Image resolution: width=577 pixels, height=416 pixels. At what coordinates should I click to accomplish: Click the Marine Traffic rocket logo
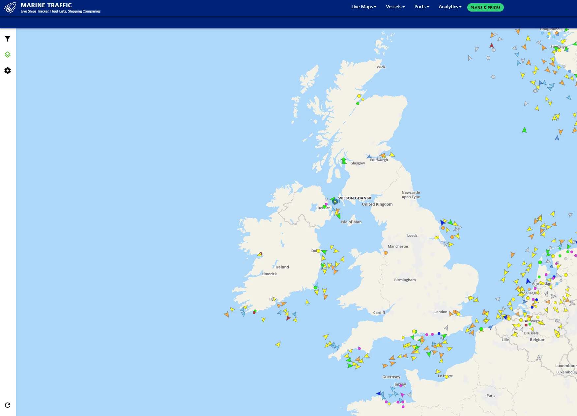tap(10, 8)
